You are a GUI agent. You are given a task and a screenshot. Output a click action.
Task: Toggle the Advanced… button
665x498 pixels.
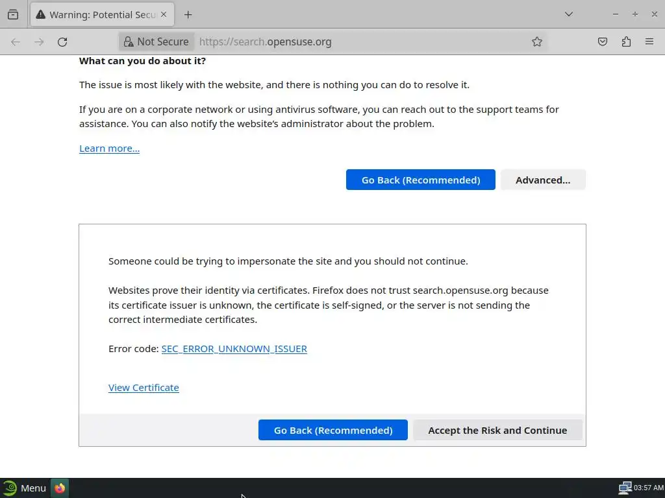[543, 180]
